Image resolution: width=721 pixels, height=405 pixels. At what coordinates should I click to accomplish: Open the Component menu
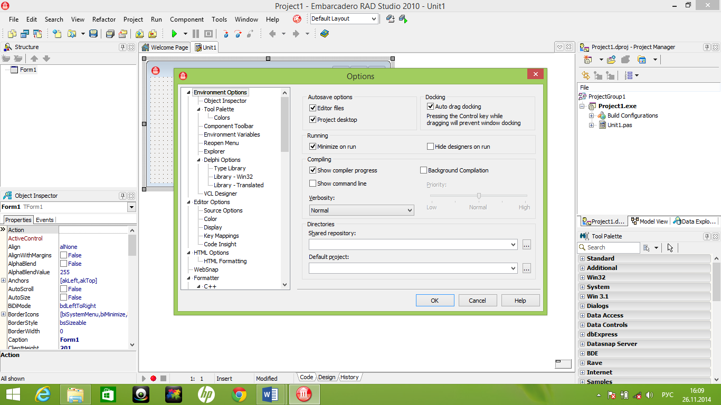pyautogui.click(x=187, y=20)
